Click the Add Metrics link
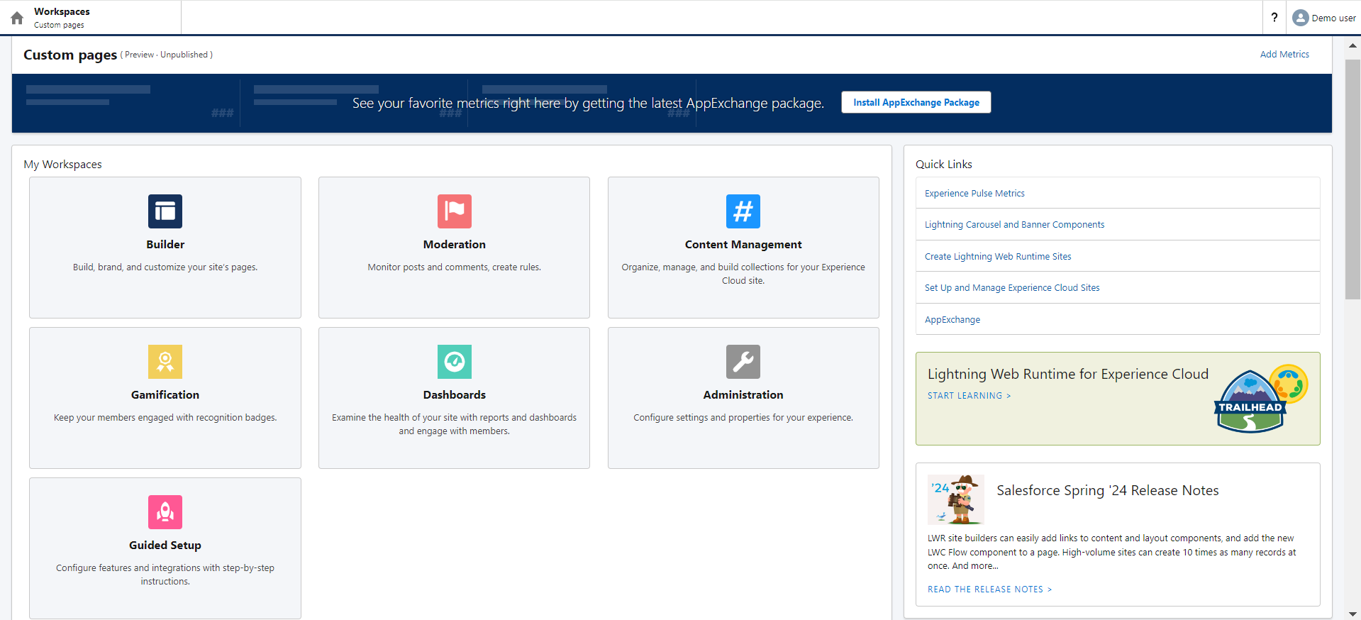This screenshot has height=620, width=1361. [1284, 55]
